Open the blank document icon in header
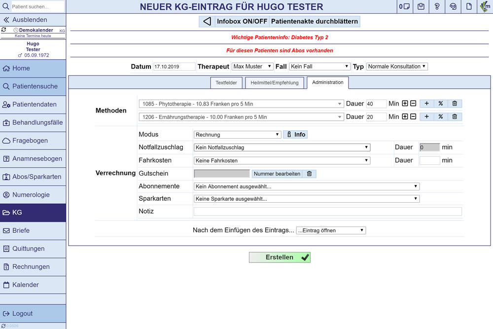The image size is (493, 329). tap(469, 6)
